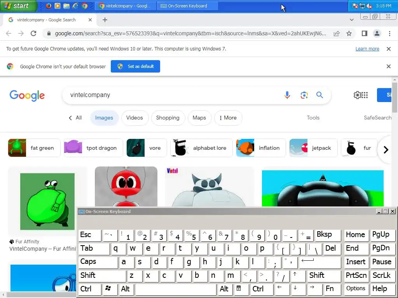Screen dimensions: 398x298
Task: Click the page vertical scrollbar thumb
Action: (x=395, y=97)
